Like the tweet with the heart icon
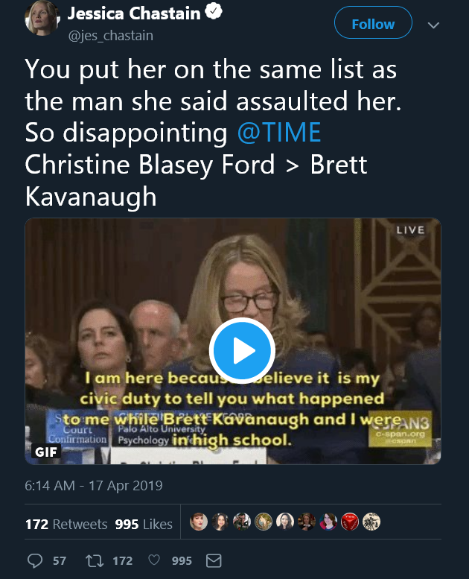Screen dimensions: 469x579 pos(155,560)
